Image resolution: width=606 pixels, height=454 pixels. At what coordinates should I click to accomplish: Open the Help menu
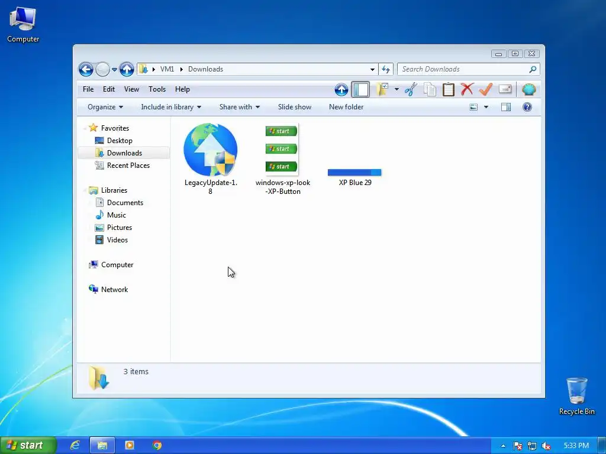[182, 89]
